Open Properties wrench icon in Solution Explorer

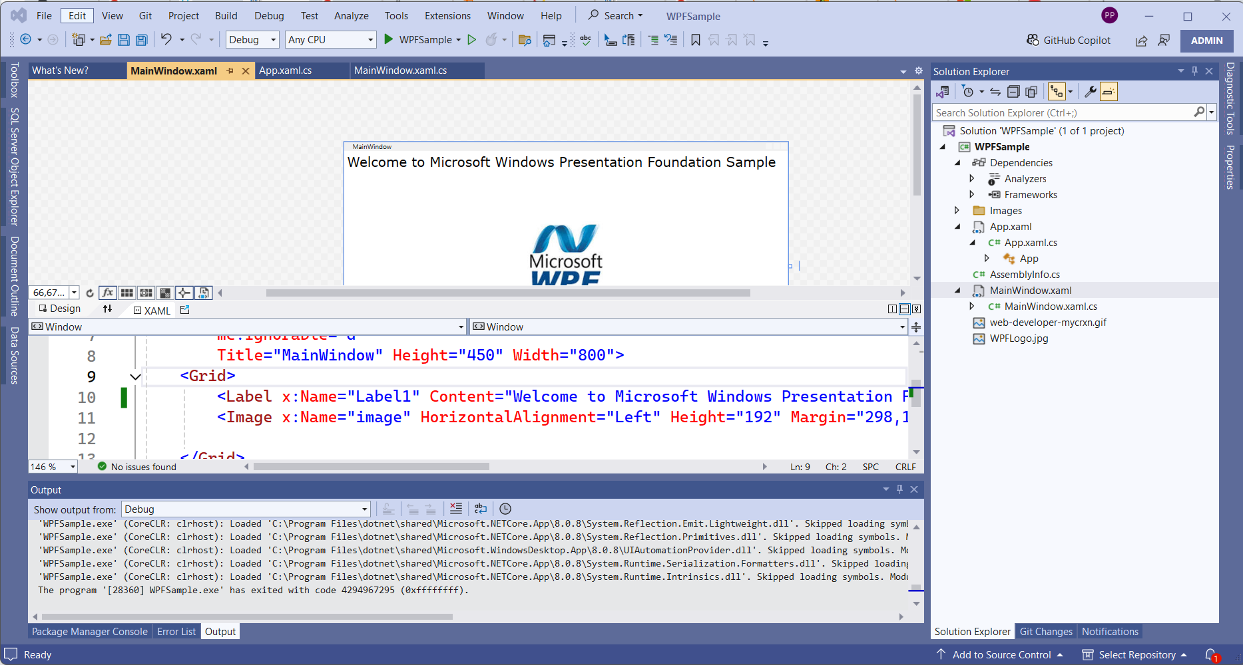coord(1090,92)
